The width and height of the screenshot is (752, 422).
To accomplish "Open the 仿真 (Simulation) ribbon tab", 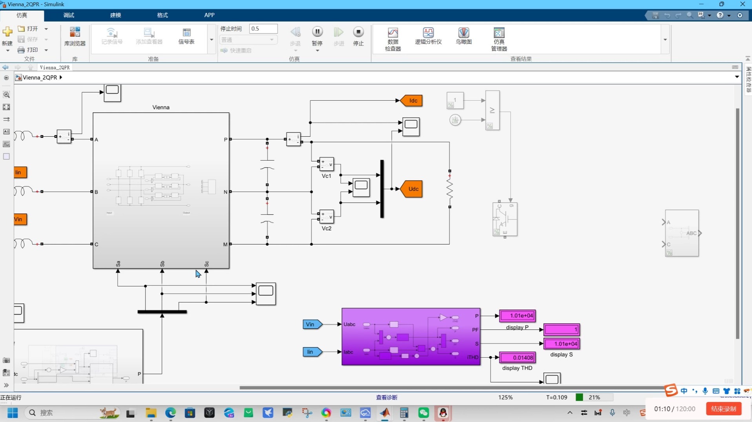I will 22,15.
